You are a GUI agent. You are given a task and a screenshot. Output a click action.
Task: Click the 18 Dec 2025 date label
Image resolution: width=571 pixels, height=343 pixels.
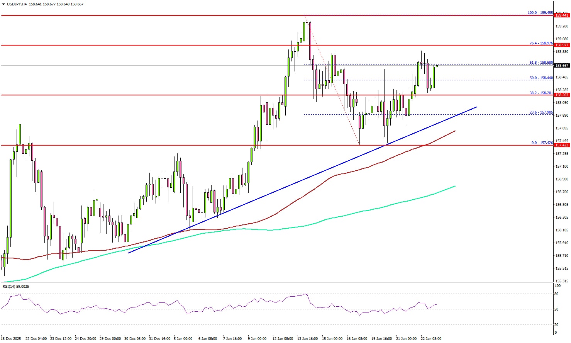(12, 339)
